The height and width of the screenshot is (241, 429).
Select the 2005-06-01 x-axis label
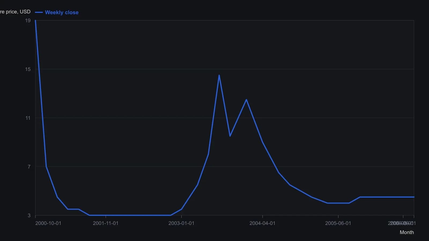pyautogui.click(x=338, y=223)
